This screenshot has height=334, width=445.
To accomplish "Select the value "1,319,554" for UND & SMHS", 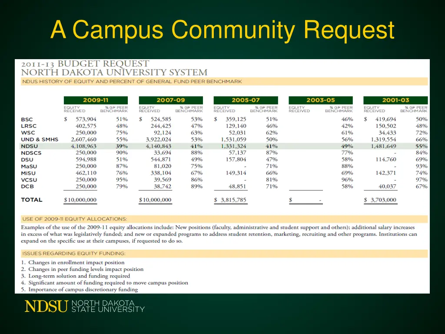I will pyautogui.click(x=383, y=140).
